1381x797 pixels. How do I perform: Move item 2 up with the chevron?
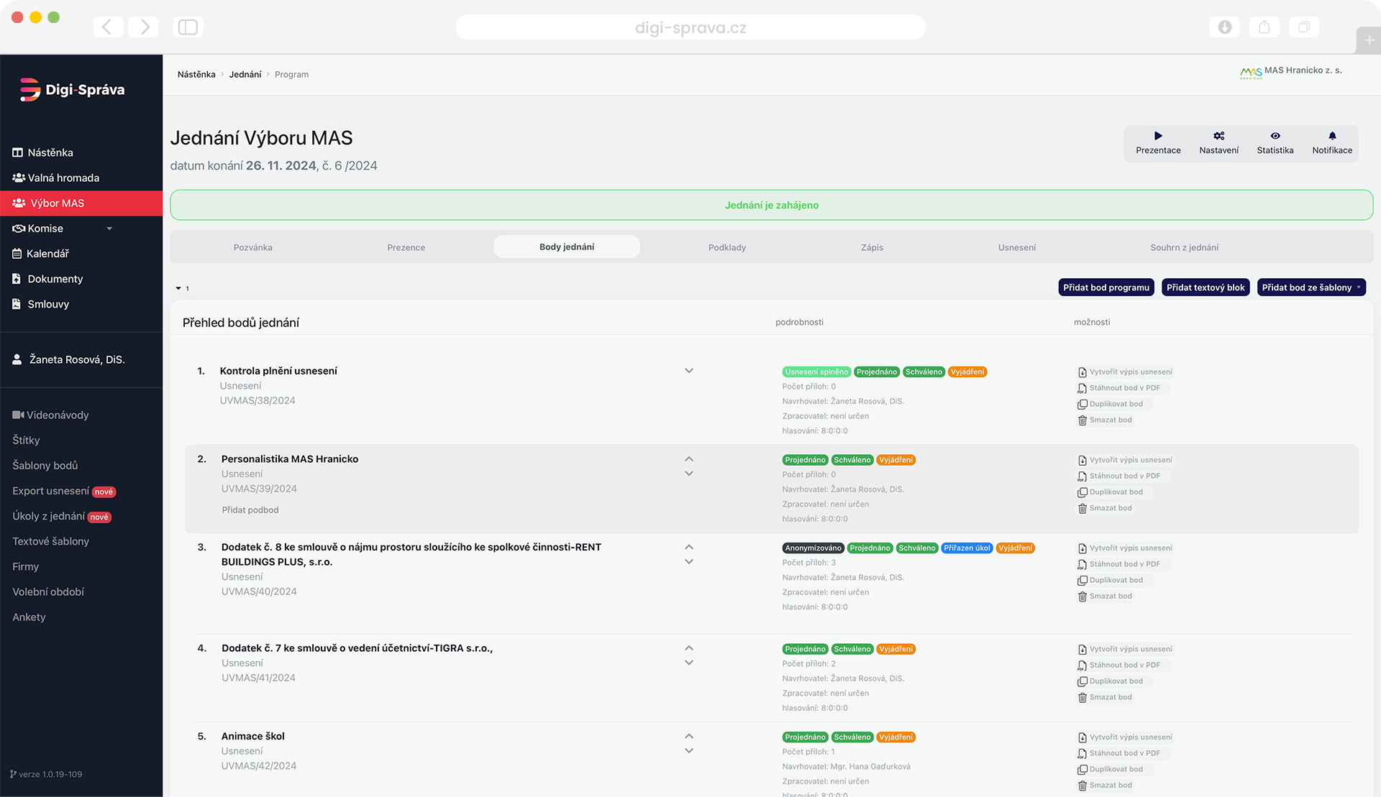[x=688, y=459]
